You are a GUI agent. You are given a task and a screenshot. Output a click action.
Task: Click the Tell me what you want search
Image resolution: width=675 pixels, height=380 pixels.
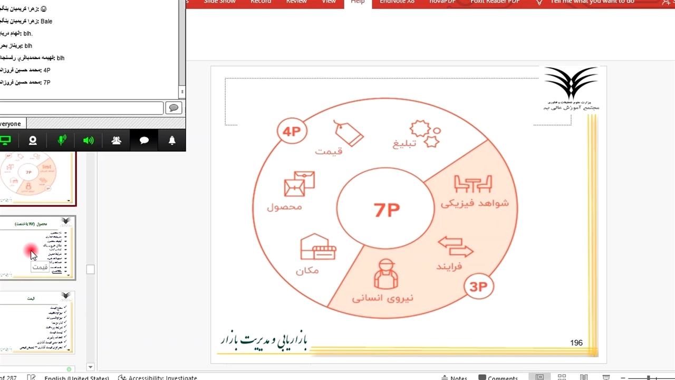coord(592,2)
